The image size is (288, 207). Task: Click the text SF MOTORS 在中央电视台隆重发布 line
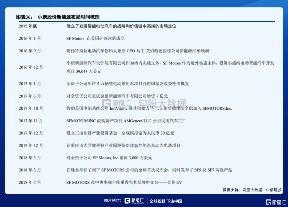(124, 183)
